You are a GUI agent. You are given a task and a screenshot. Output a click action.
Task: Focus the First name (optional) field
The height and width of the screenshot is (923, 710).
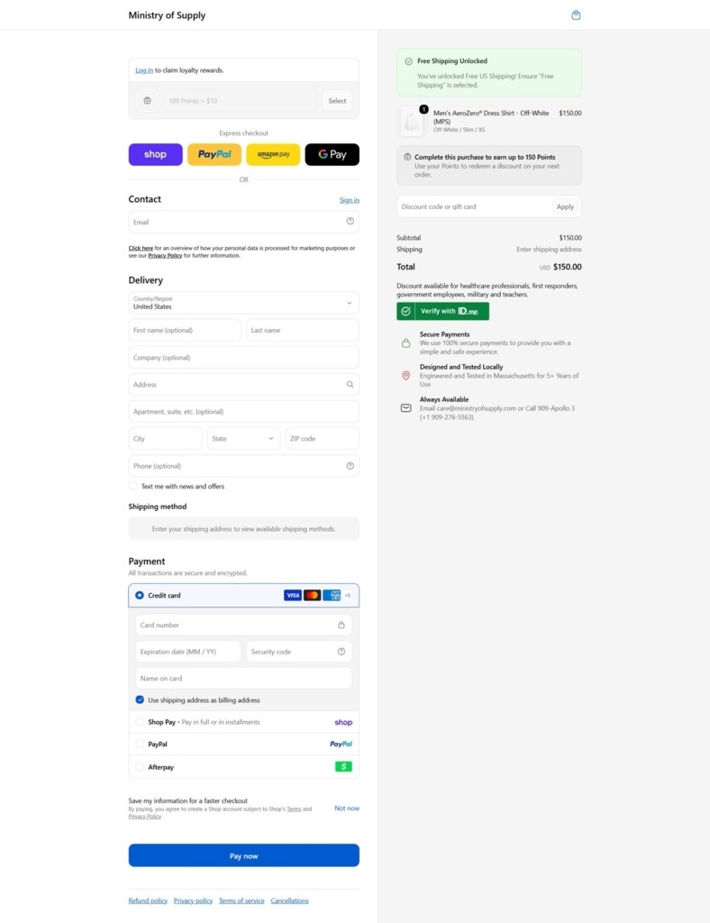(x=185, y=330)
